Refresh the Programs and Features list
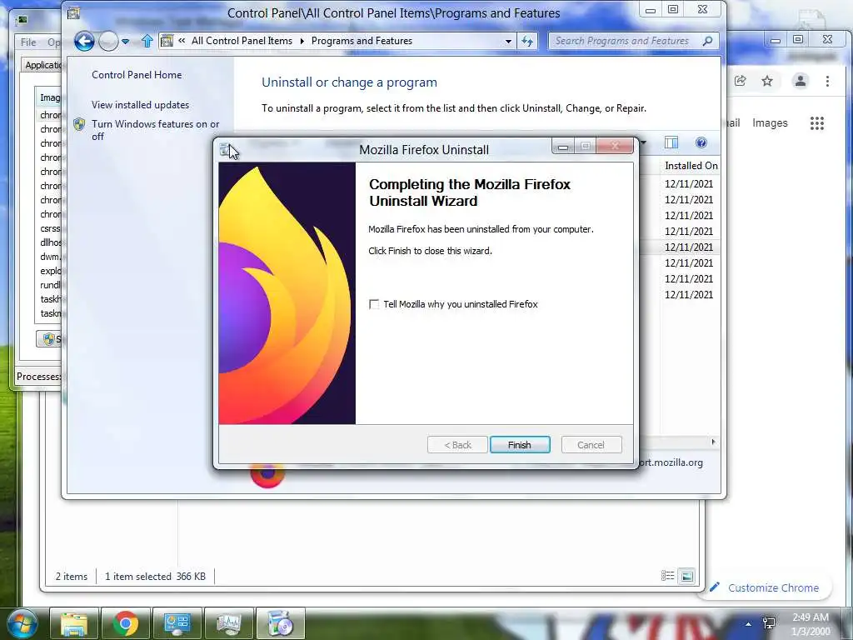 pyautogui.click(x=527, y=42)
